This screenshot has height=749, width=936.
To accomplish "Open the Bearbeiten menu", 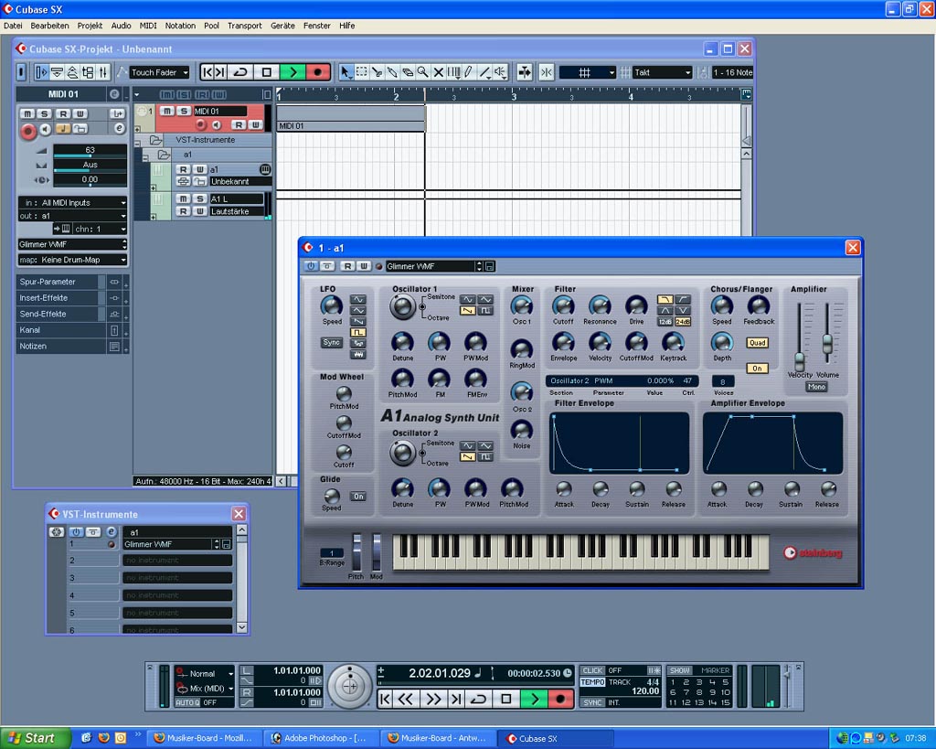I will tap(49, 26).
